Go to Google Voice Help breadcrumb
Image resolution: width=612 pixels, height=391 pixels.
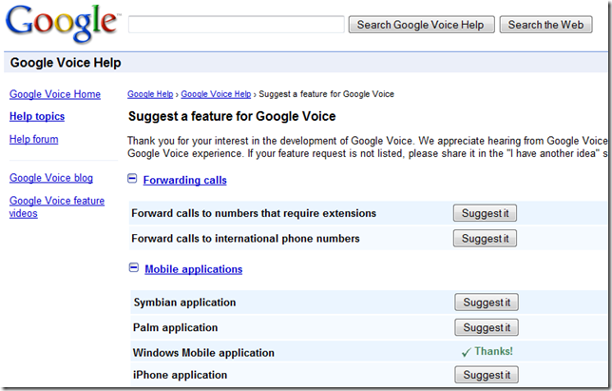[x=216, y=94]
